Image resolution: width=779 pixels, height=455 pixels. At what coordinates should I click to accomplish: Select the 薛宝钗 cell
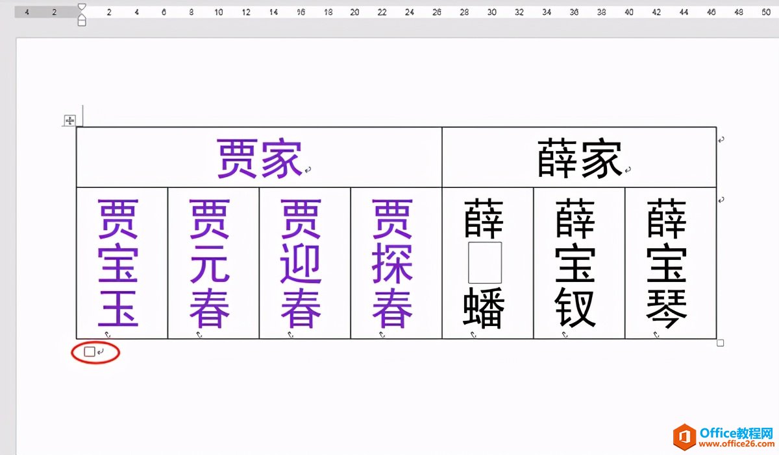tap(579, 263)
